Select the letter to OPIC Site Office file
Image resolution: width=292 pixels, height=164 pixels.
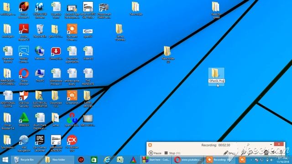coord(88,10)
